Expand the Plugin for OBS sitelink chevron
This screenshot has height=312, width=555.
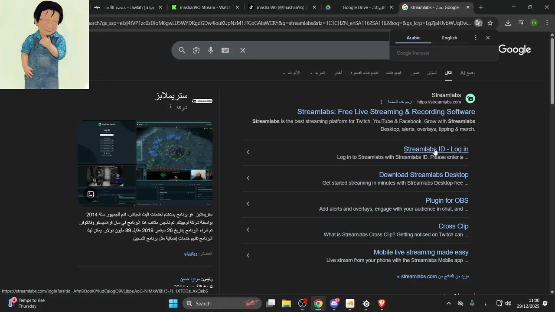[248, 204]
